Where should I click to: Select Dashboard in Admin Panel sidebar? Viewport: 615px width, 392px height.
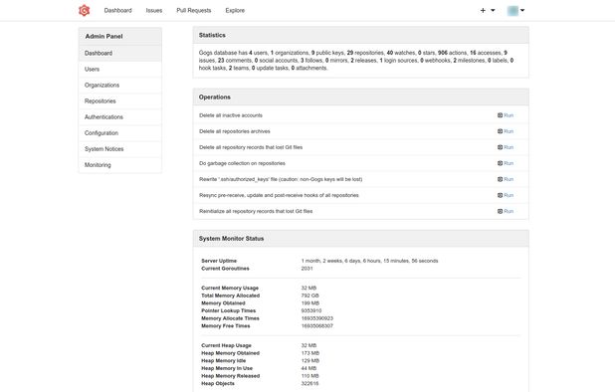120,54
